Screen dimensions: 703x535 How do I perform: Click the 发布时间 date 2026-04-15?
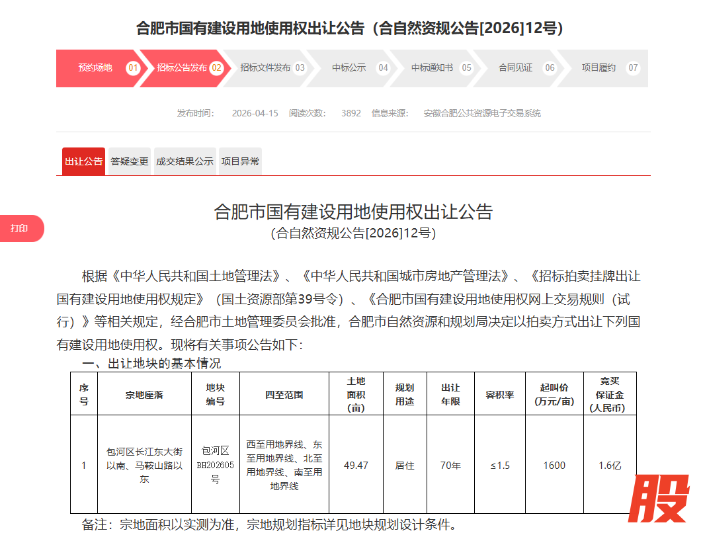255,114
